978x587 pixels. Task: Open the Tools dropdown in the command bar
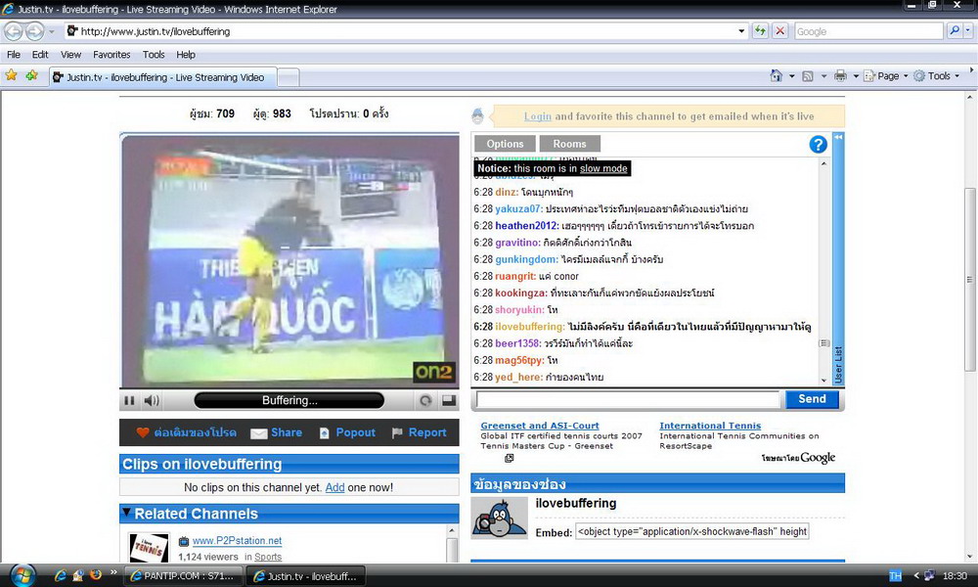click(937, 76)
